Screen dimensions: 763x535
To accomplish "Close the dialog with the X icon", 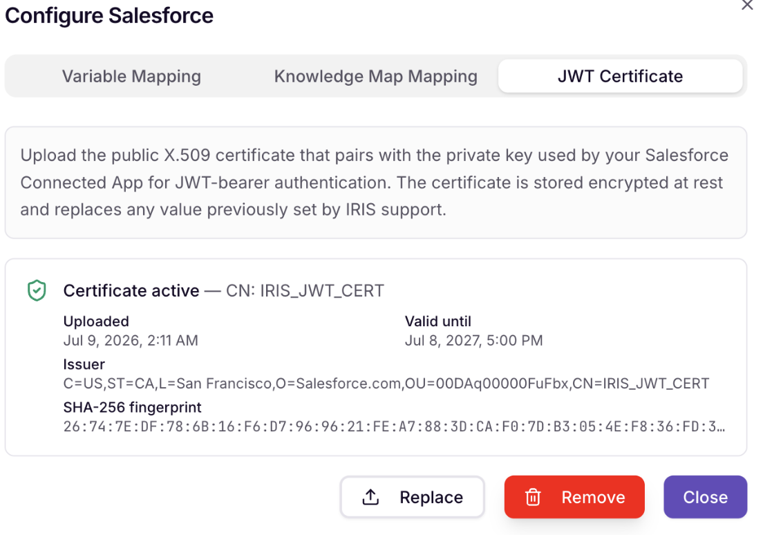I will click(747, 5).
